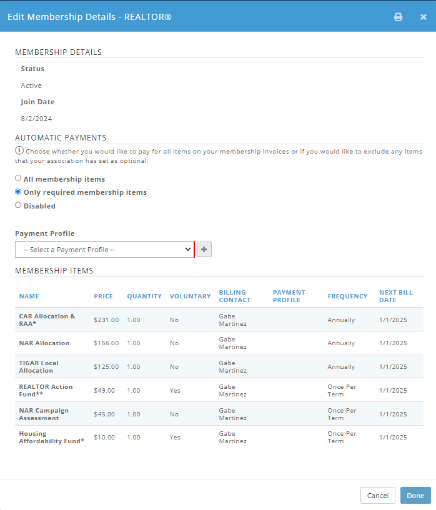Choose the Disabled automatic payments option
This screenshot has height=510, width=436.
point(18,205)
